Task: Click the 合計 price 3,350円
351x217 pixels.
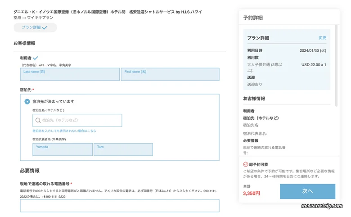Action: [252, 193]
